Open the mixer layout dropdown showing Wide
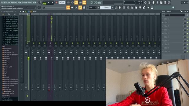 38,11
